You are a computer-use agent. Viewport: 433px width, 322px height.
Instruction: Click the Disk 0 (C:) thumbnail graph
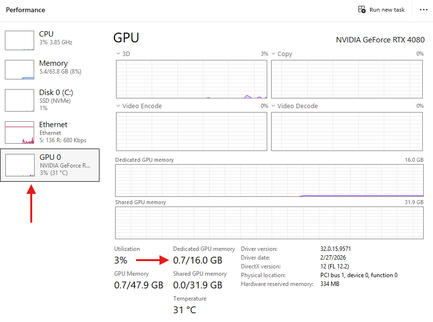point(20,100)
